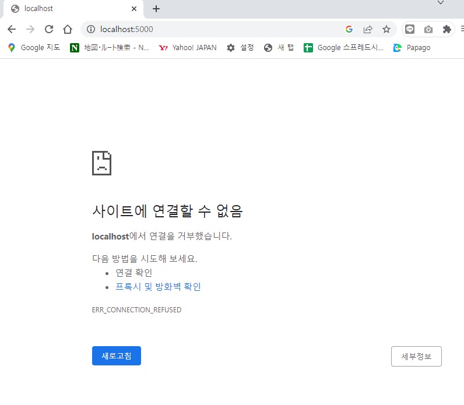Reload the page using the refresh icon

coord(49,29)
